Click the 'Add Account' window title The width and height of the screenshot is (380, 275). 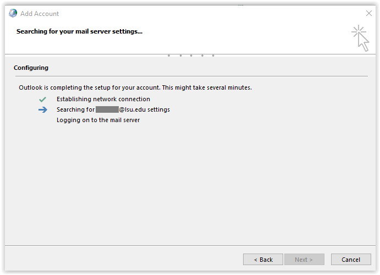[x=40, y=14]
